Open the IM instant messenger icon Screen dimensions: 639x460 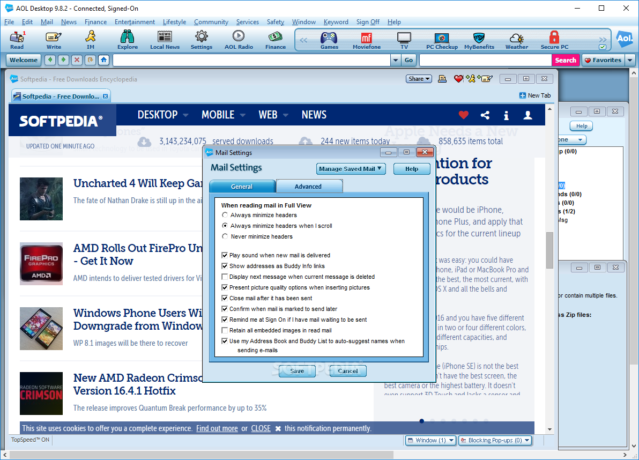pyautogui.click(x=91, y=40)
